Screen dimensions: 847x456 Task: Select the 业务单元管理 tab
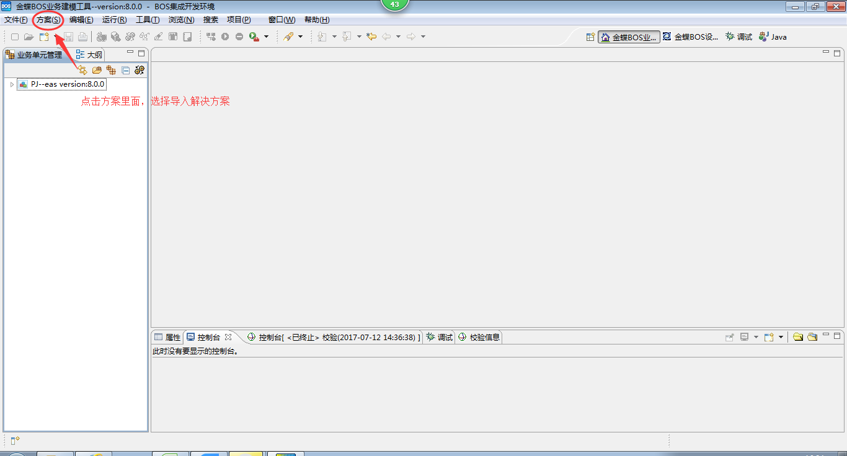tap(35, 55)
